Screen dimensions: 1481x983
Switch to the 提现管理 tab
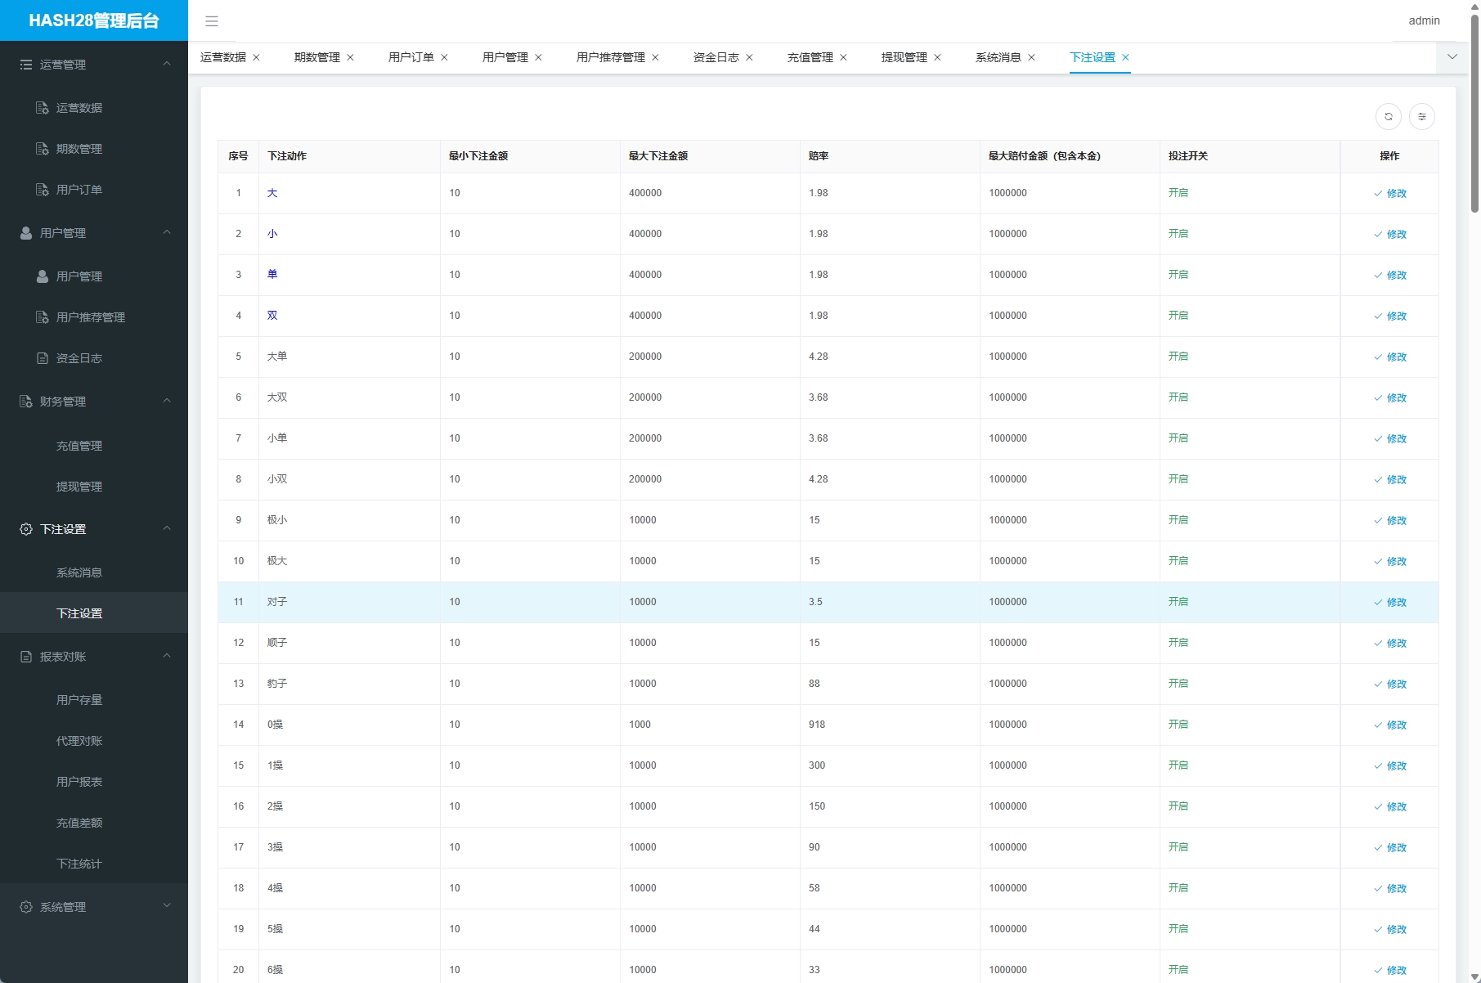coord(904,57)
